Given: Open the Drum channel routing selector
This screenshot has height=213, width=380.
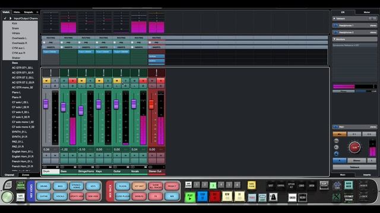Looking at the screenshot, I should point(50,38).
